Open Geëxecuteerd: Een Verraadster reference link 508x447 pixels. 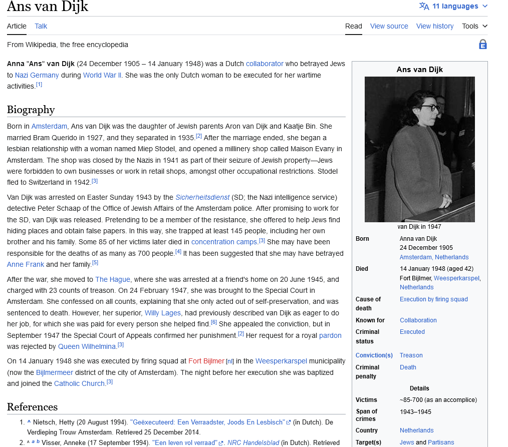208,422
